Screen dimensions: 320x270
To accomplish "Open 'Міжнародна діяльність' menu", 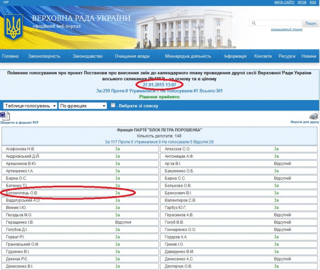I will 188,56.
